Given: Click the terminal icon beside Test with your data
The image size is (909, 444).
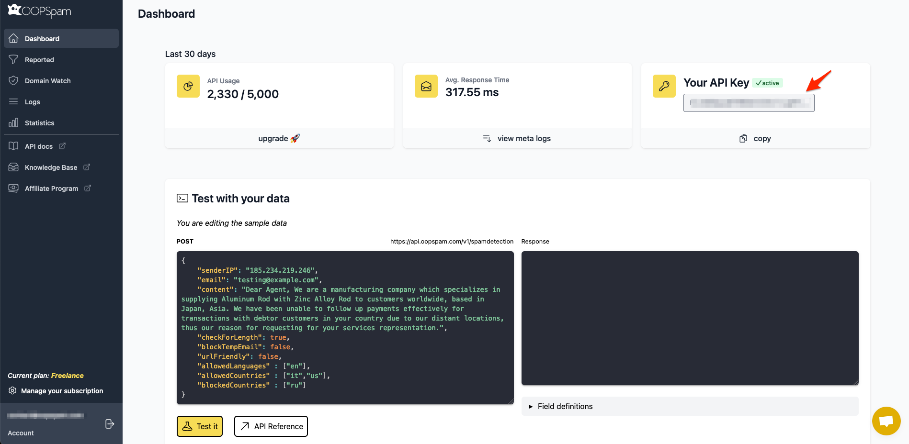Looking at the screenshot, I should [182, 198].
